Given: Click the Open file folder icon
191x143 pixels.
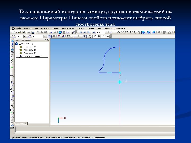Looking at the screenshot, I should click(20, 32).
